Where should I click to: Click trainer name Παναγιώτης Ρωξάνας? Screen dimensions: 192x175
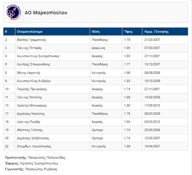point(41,169)
